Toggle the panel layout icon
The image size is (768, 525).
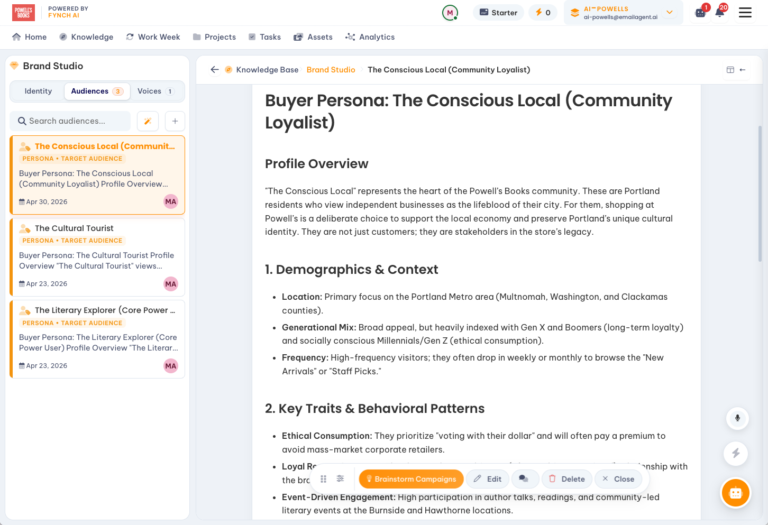[730, 70]
